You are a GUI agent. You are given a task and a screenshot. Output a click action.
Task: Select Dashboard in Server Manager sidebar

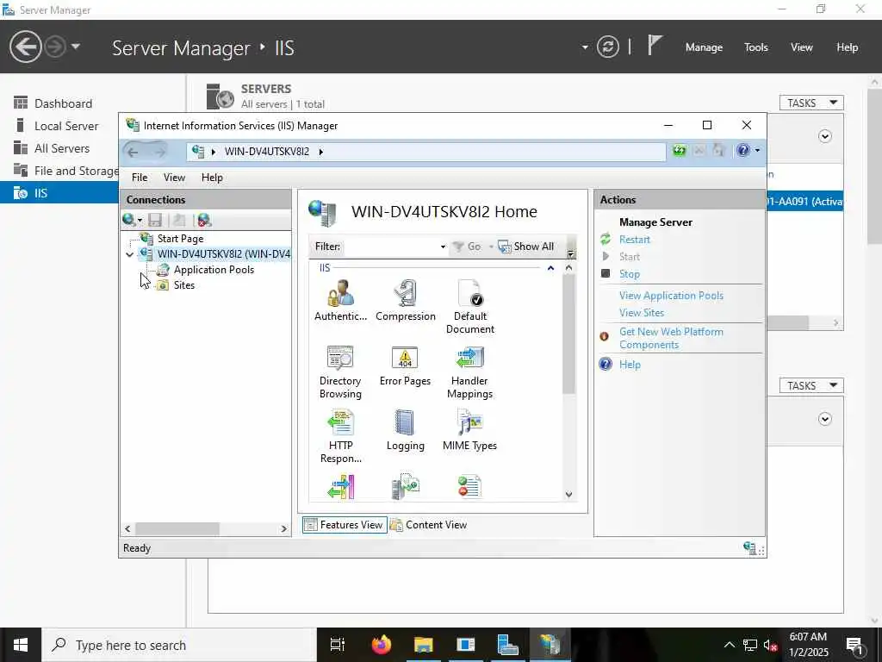point(63,103)
